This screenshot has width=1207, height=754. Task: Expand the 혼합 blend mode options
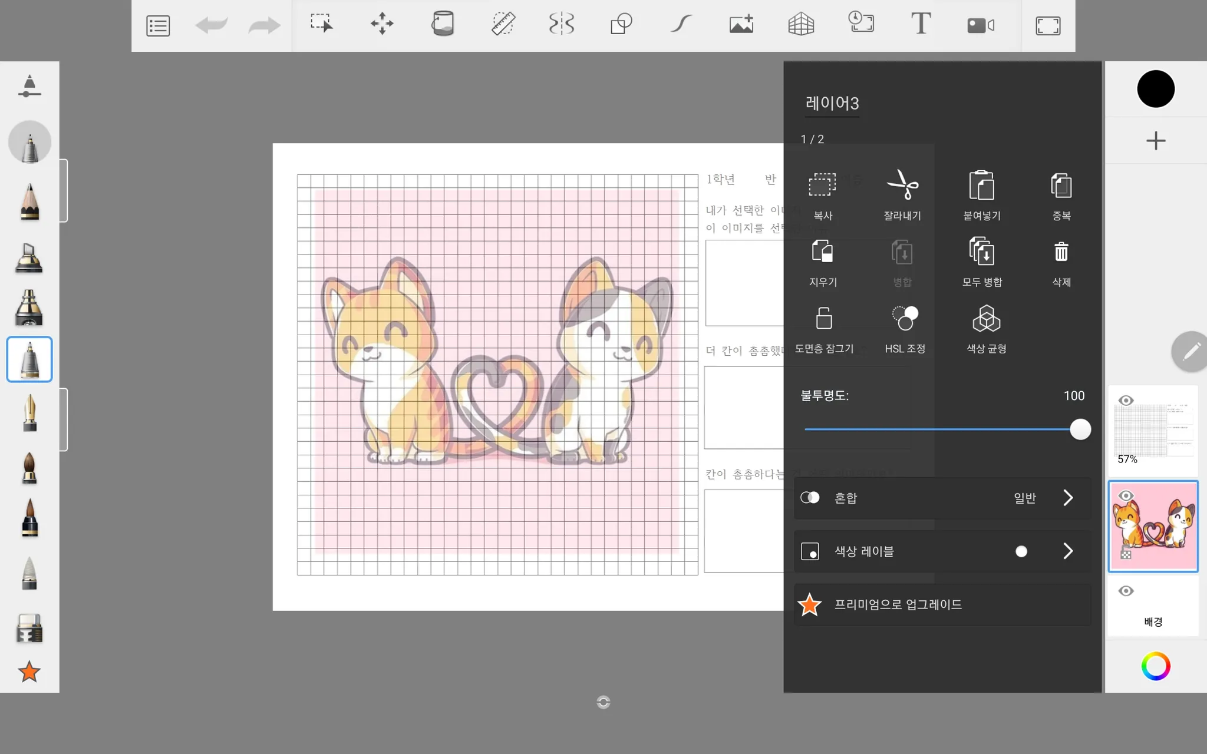point(1067,498)
